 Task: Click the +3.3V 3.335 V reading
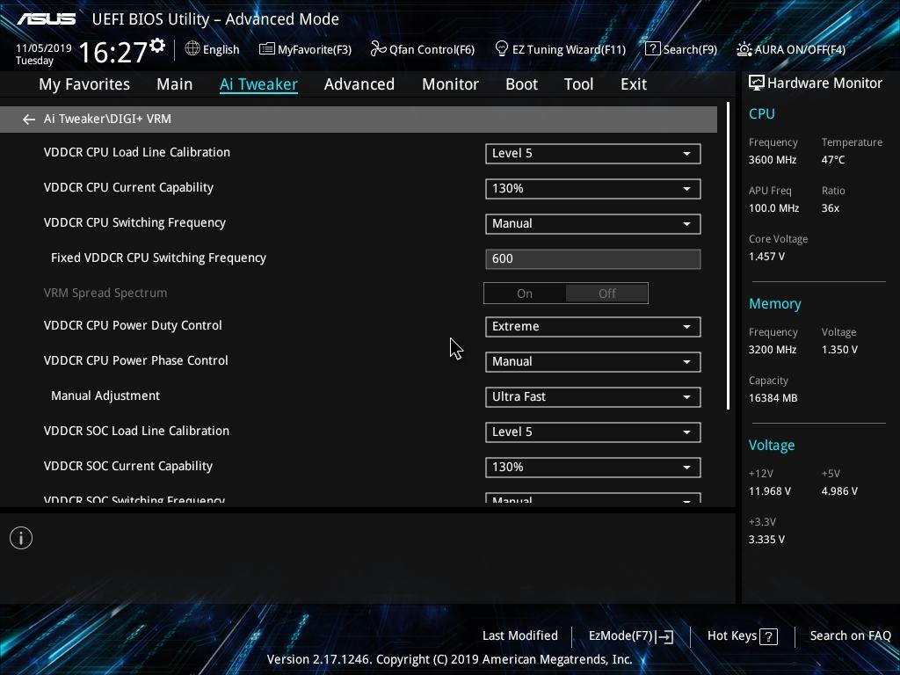coord(766,540)
